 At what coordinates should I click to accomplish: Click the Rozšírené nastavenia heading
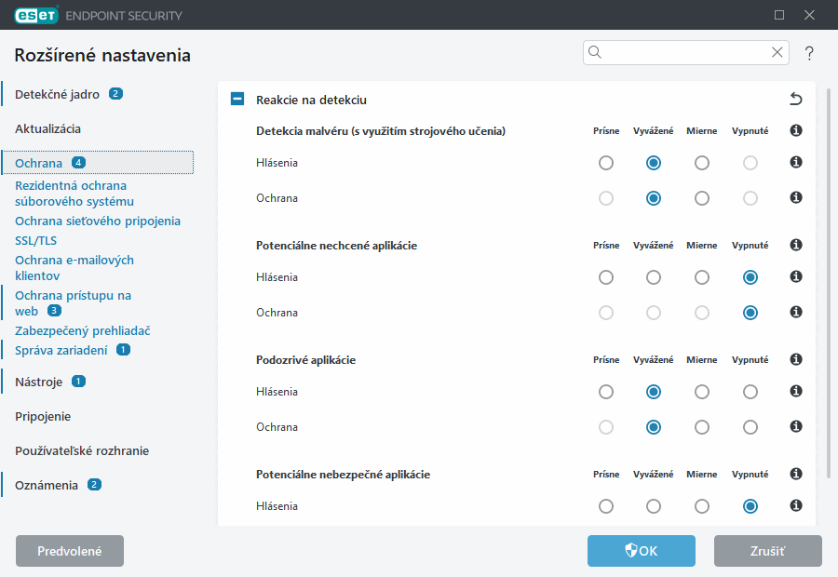pos(102,55)
